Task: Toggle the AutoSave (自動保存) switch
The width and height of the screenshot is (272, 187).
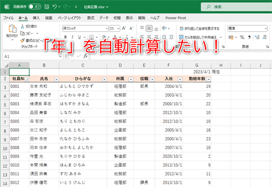Action: tap(35, 7)
